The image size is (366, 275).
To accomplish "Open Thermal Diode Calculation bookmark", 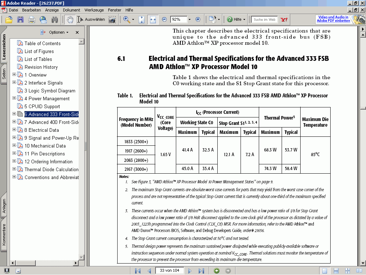I will [x=51, y=169].
